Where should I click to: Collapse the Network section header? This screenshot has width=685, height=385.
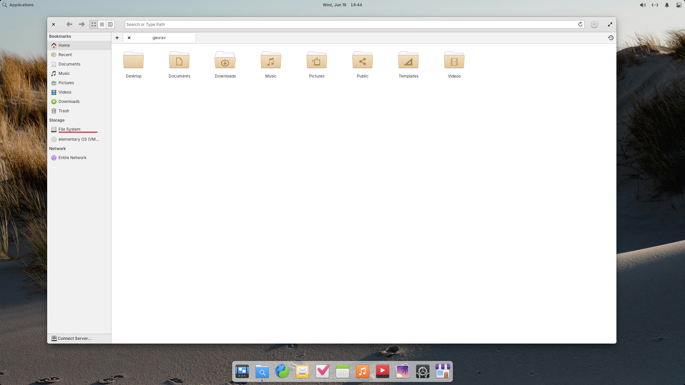[x=58, y=149]
